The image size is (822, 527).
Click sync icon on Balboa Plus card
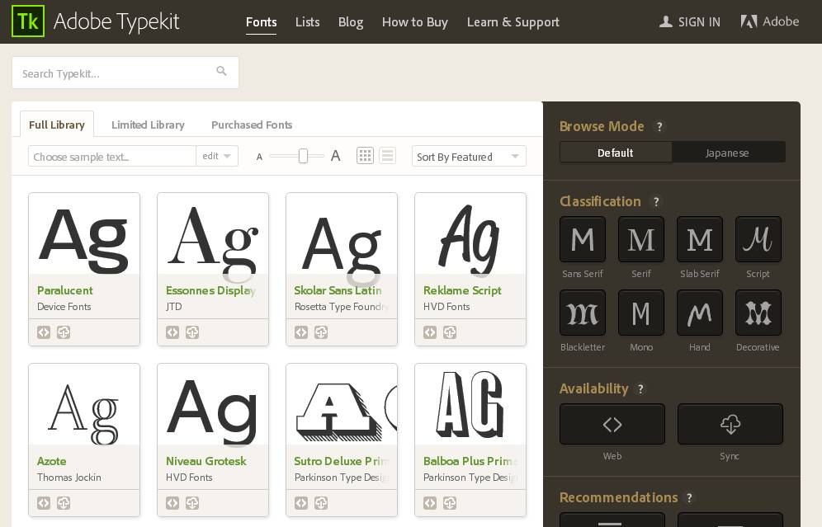point(450,503)
